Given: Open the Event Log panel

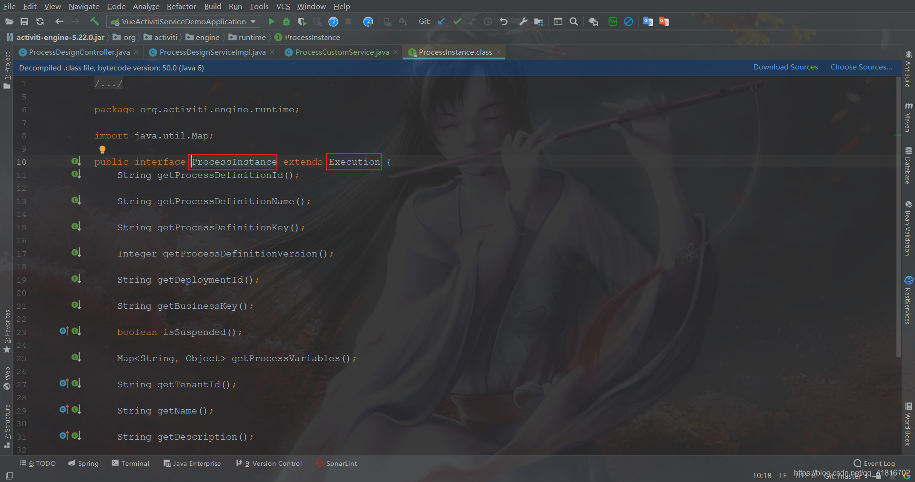Looking at the screenshot, I should click(x=874, y=463).
